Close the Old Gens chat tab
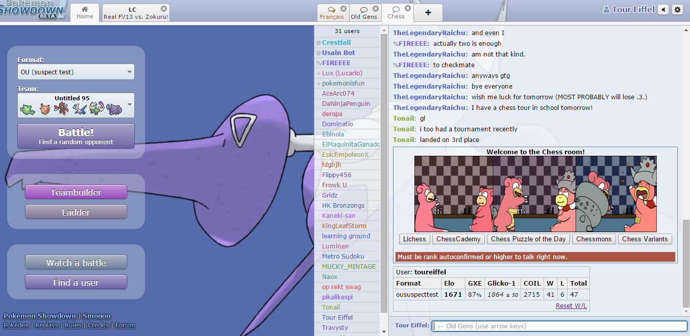Viewport: 690px width, 336px height. 376,9
